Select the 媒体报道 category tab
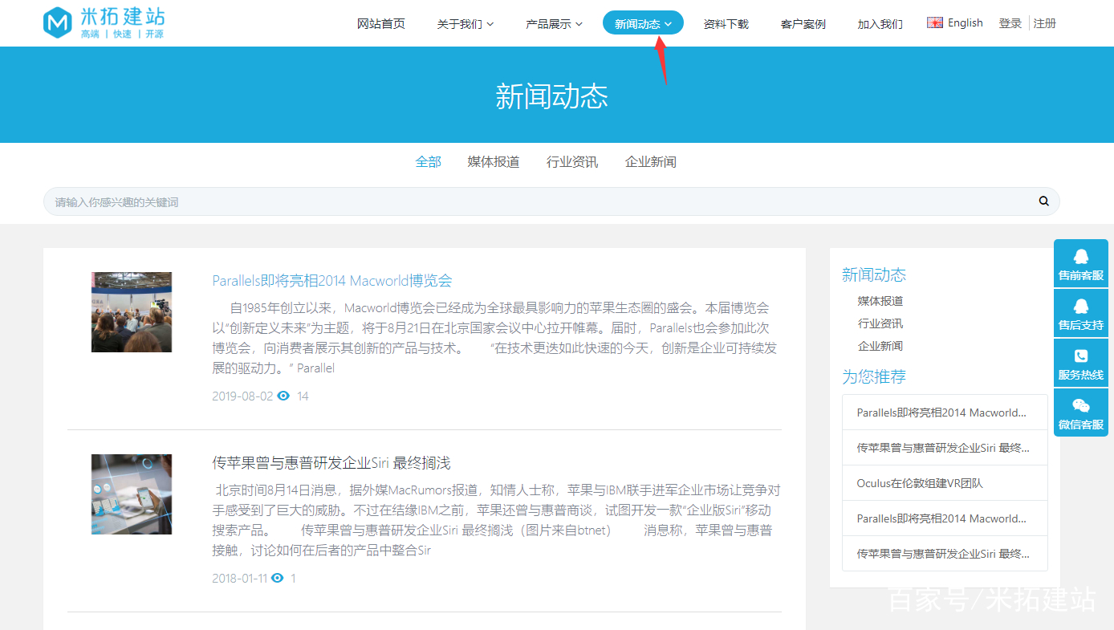The image size is (1114, 630). pos(494,162)
